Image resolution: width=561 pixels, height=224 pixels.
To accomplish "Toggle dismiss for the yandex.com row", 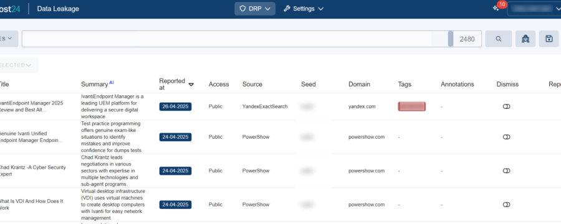I will [506, 106].
